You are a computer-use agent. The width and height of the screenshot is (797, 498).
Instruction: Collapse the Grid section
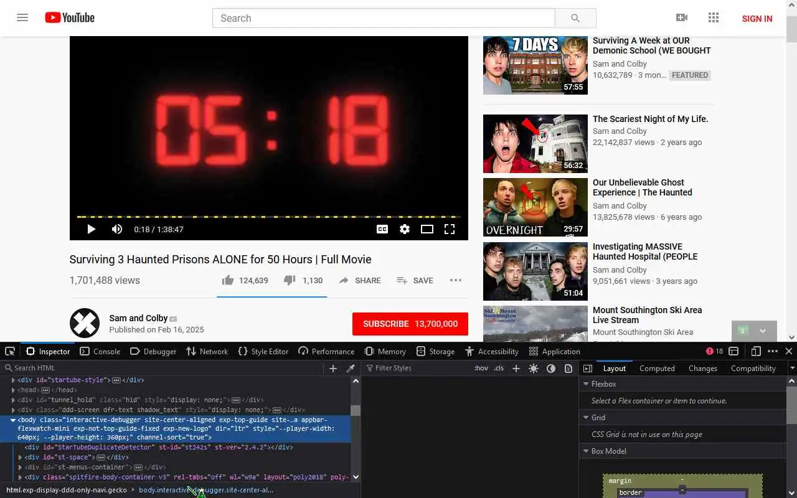[x=586, y=418]
